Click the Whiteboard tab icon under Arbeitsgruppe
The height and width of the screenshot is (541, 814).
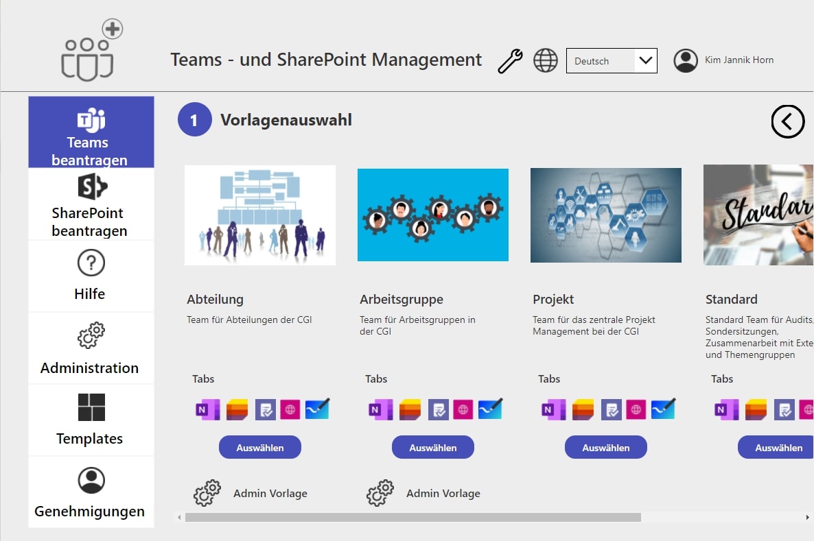[490, 409]
